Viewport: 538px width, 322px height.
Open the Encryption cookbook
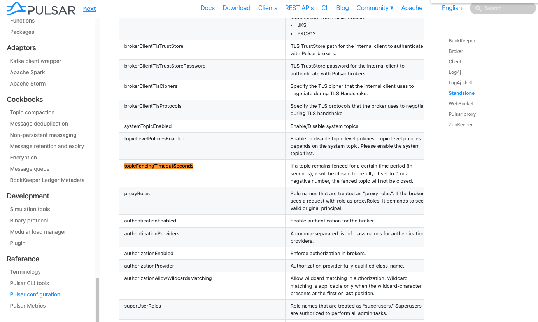point(23,157)
